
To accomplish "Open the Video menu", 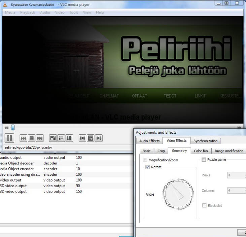I will coord(60,12).
